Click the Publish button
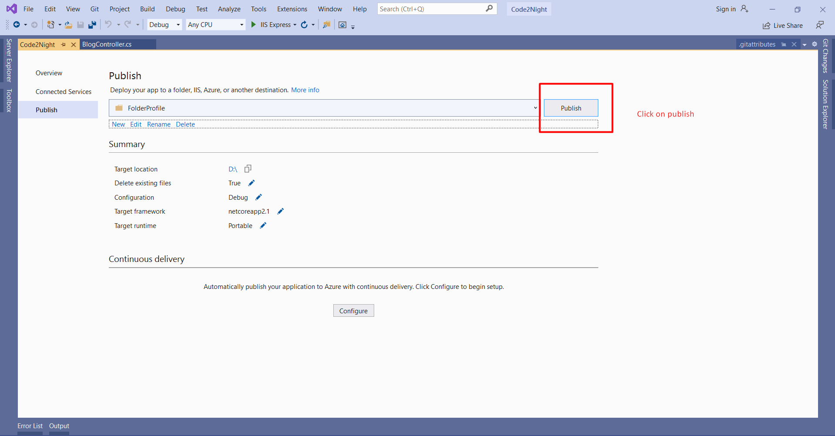The width and height of the screenshot is (835, 436). click(571, 108)
